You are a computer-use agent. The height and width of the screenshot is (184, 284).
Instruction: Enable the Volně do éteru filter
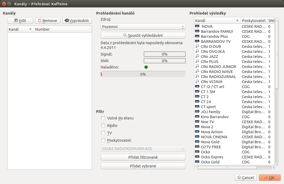point(103,118)
